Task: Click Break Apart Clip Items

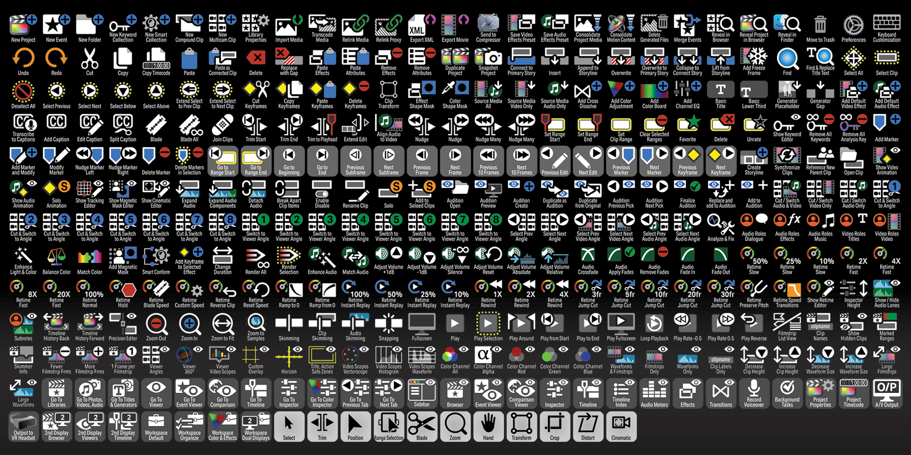Action: point(289,194)
